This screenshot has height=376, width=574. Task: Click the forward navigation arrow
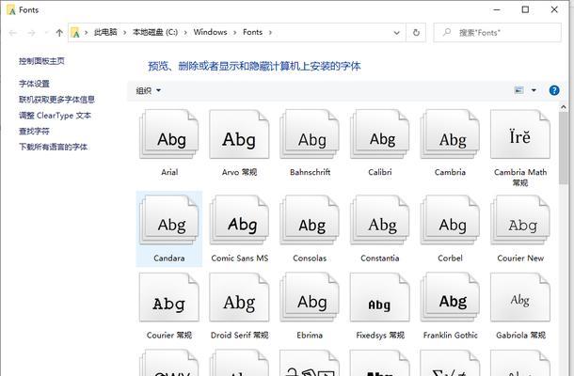pos(31,33)
